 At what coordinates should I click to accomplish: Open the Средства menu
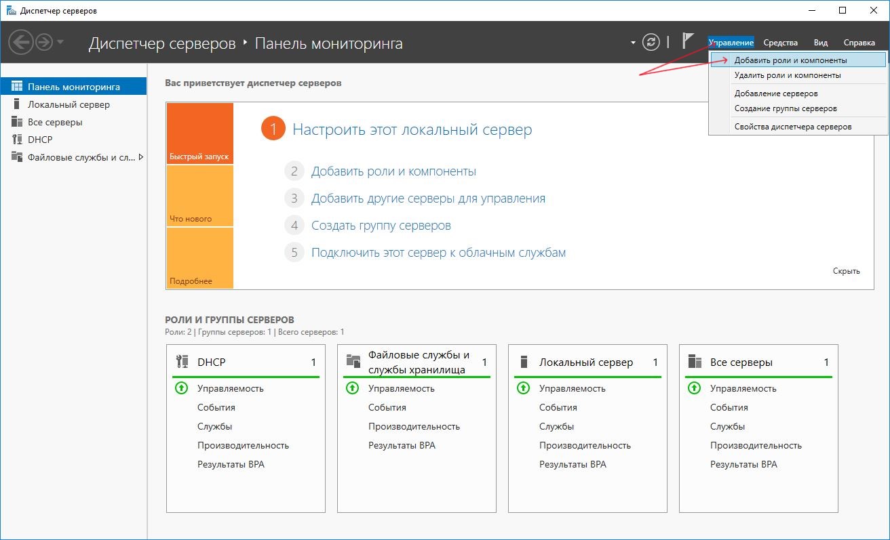pos(780,43)
